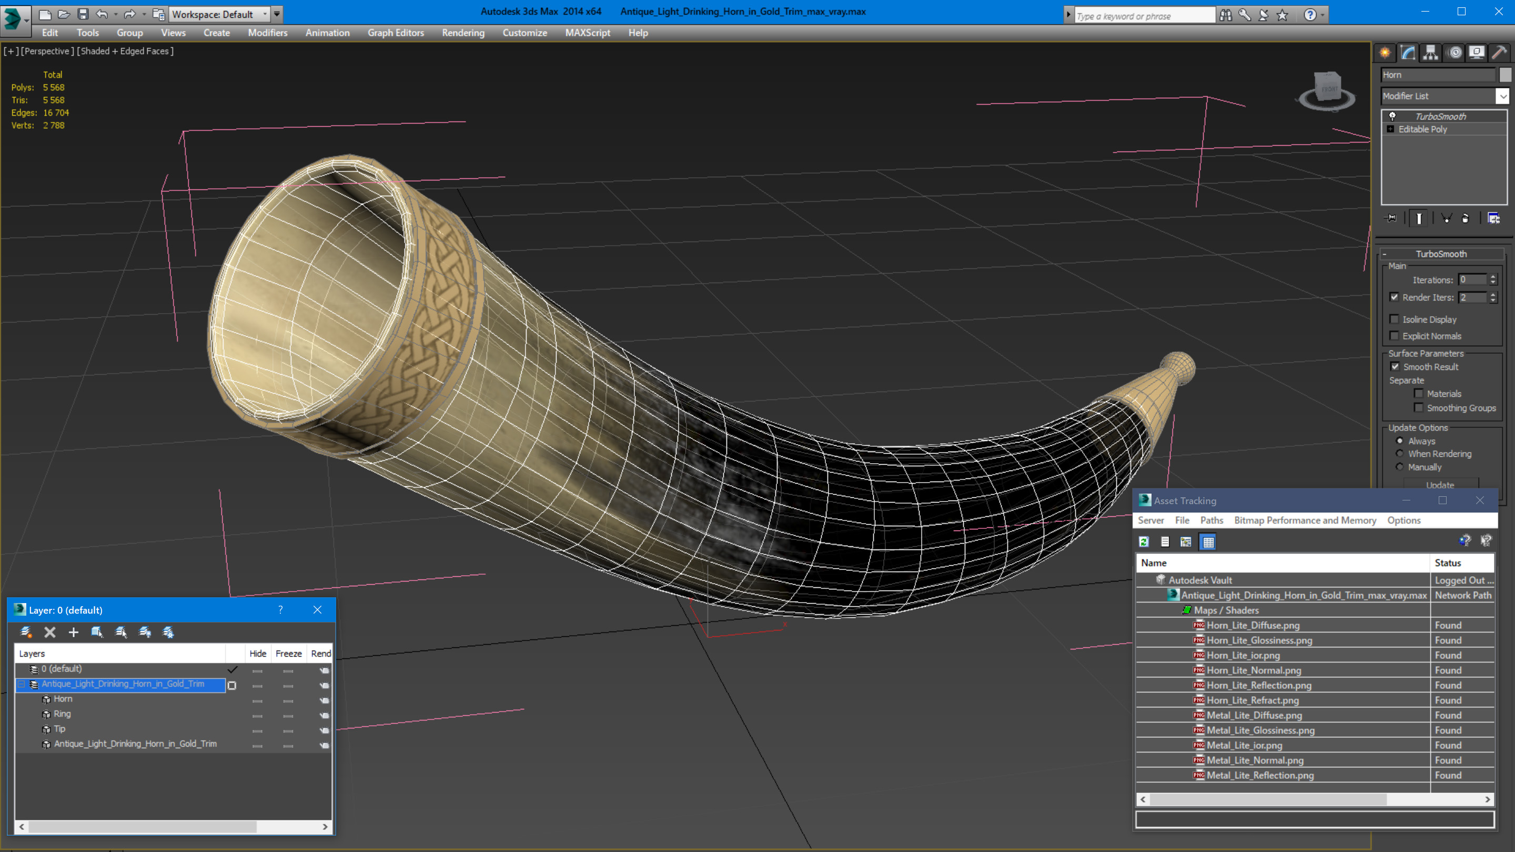Open the Hierarchy command panel tab
This screenshot has height=852, width=1515.
coord(1430,53)
